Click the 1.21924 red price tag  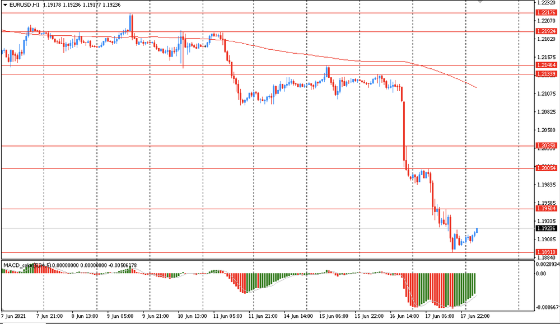click(545, 31)
